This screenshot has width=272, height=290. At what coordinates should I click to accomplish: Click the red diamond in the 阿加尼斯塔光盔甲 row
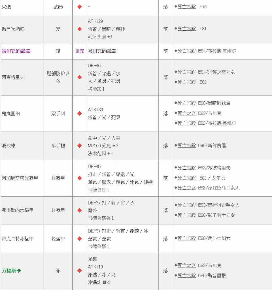pos(80,178)
